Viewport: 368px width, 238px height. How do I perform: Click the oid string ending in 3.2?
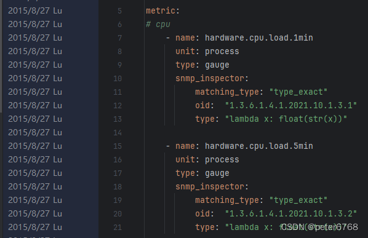291,214
